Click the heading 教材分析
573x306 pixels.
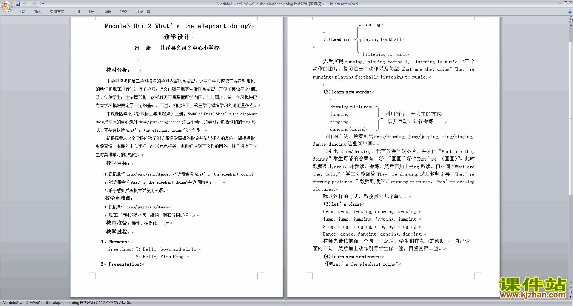pyautogui.click(x=118, y=70)
